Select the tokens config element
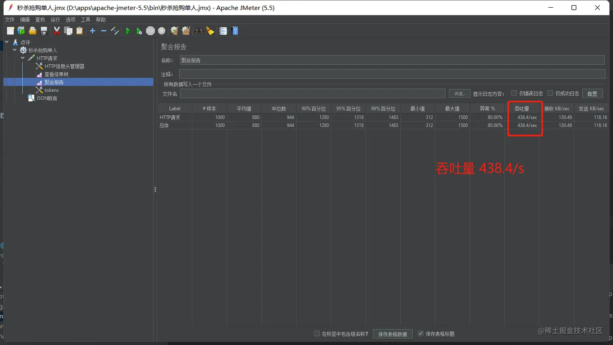613x345 pixels. pos(51,90)
